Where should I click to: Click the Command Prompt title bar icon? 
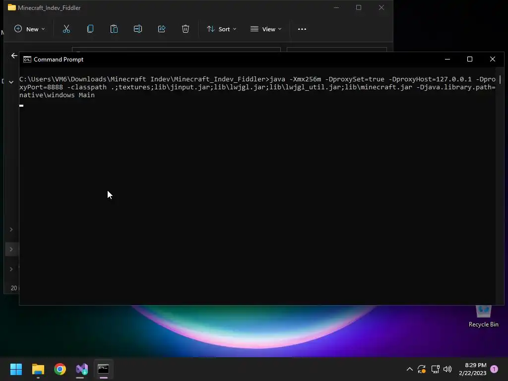click(27, 60)
